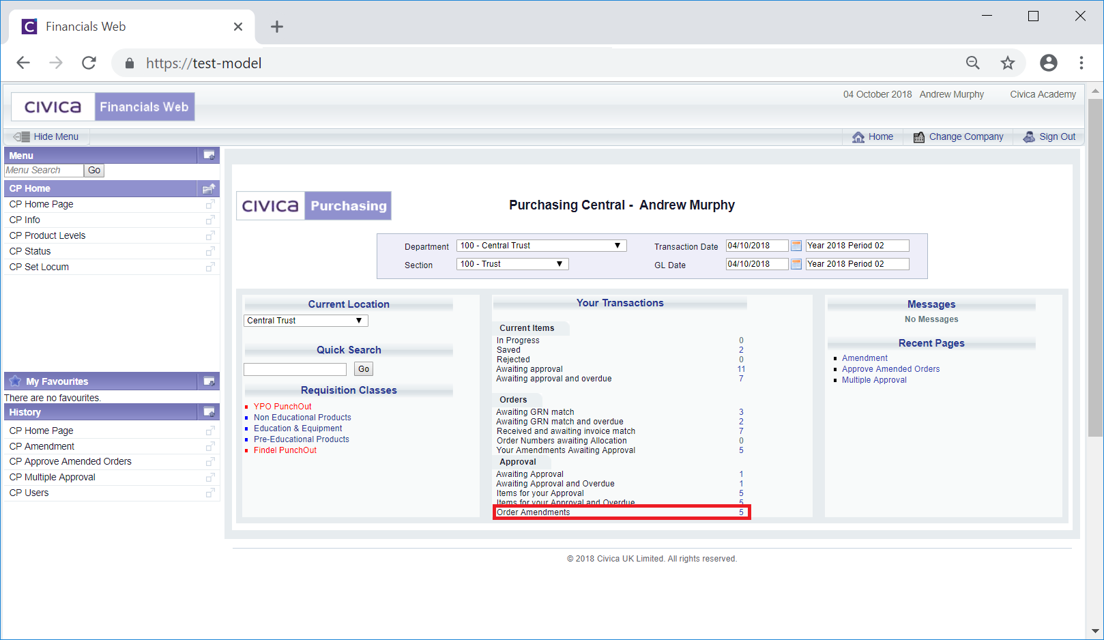
Task: Open Multiple Approval recent page
Action: tap(874, 380)
